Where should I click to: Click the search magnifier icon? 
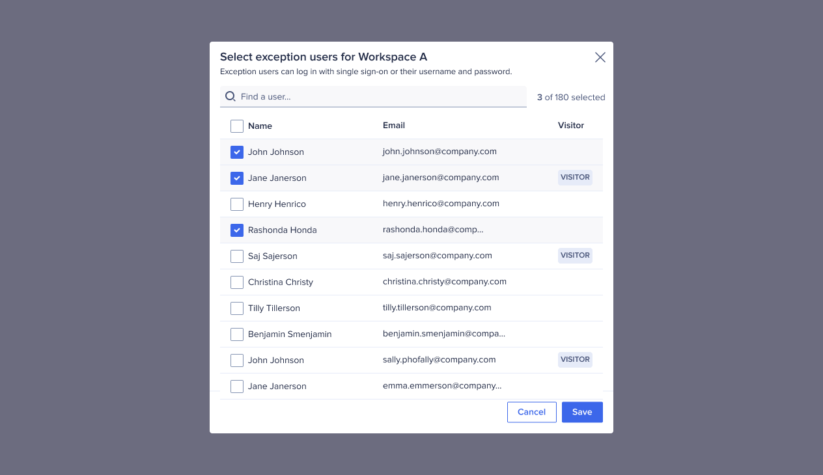coord(230,96)
